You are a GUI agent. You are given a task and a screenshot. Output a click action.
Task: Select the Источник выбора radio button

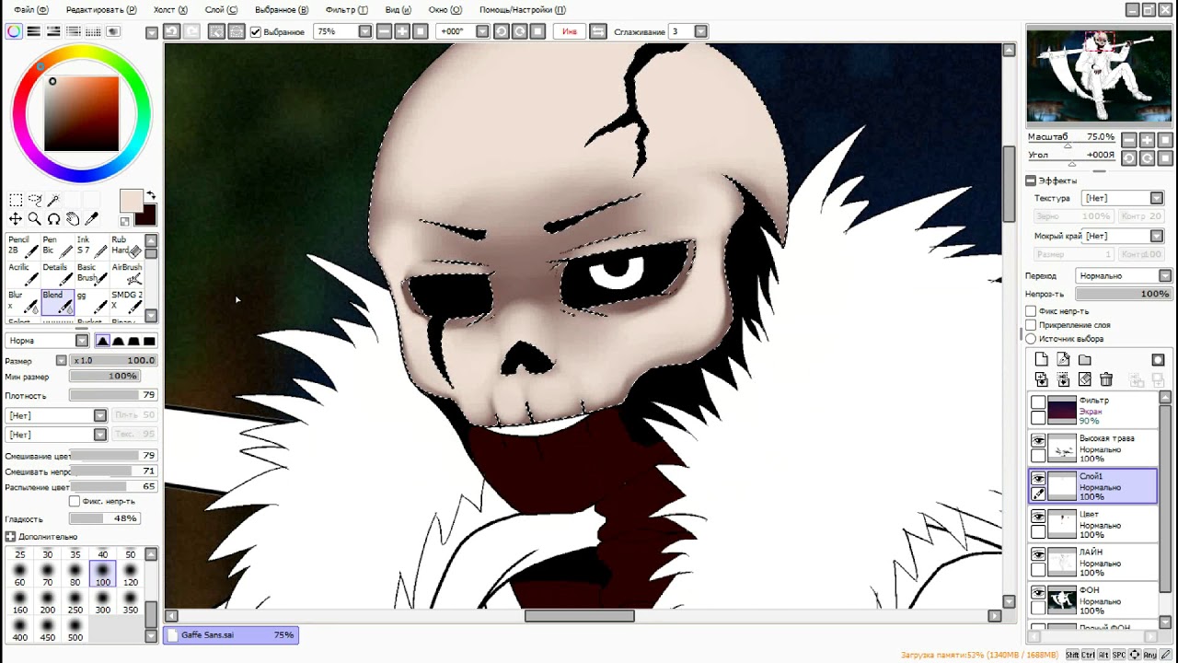click(x=1031, y=339)
